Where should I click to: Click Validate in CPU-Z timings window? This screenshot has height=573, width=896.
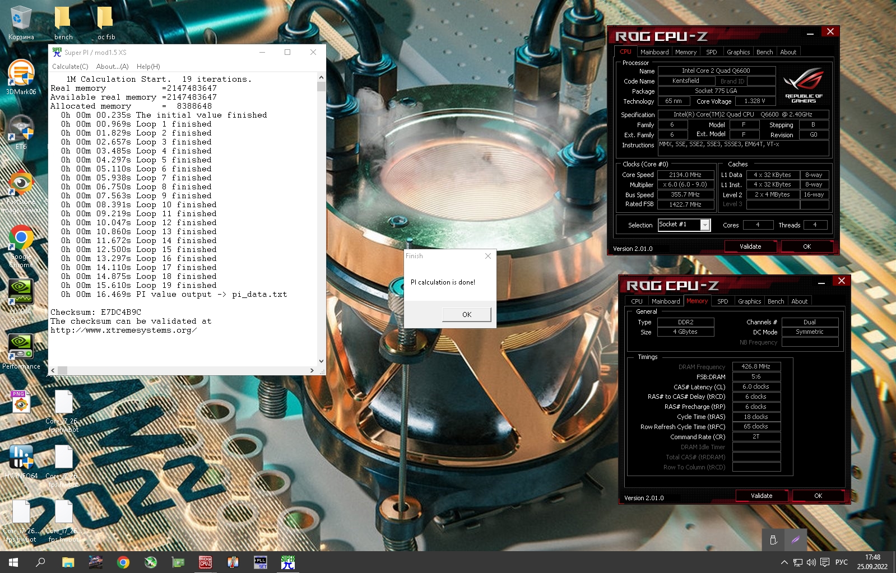(x=762, y=496)
